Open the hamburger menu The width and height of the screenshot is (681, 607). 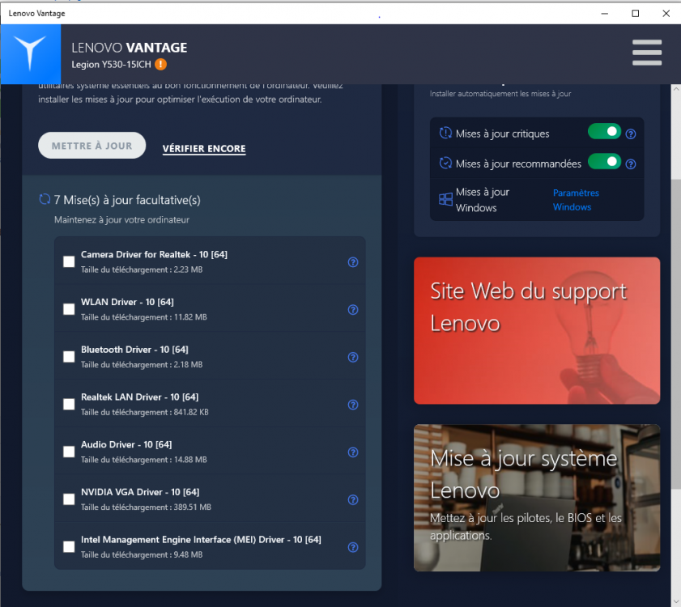point(647,53)
